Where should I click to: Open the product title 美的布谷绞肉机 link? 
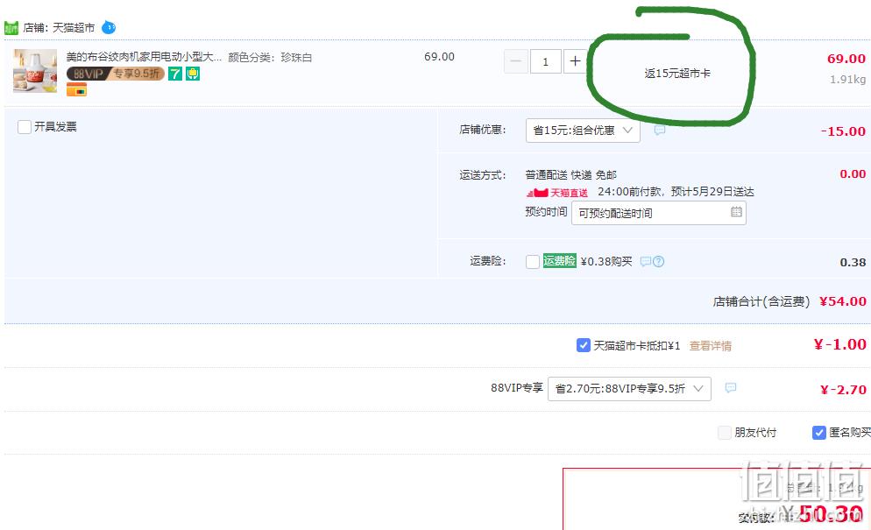[144, 57]
